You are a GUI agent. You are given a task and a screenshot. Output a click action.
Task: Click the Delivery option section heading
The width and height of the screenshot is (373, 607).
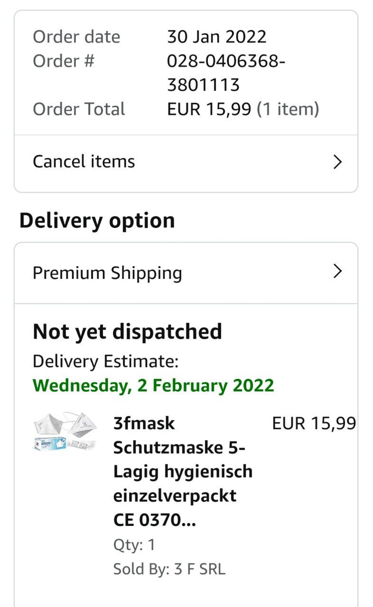click(x=97, y=221)
